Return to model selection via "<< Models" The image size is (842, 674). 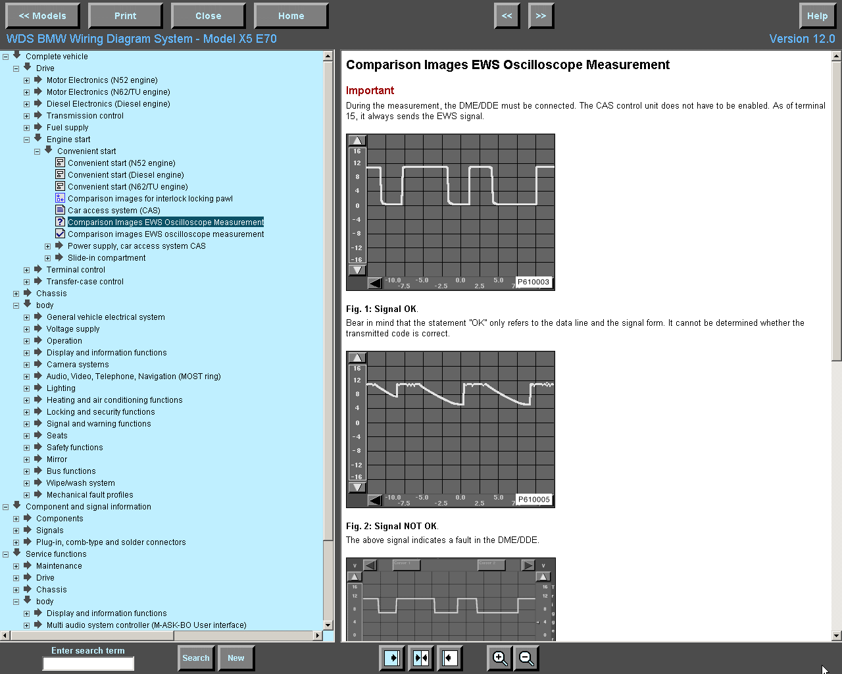(x=42, y=15)
